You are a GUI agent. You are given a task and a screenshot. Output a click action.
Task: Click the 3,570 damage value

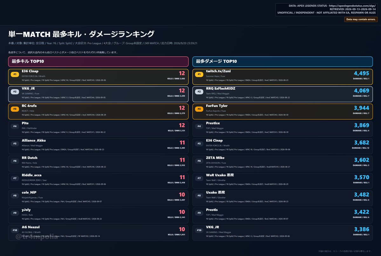pos(361,177)
